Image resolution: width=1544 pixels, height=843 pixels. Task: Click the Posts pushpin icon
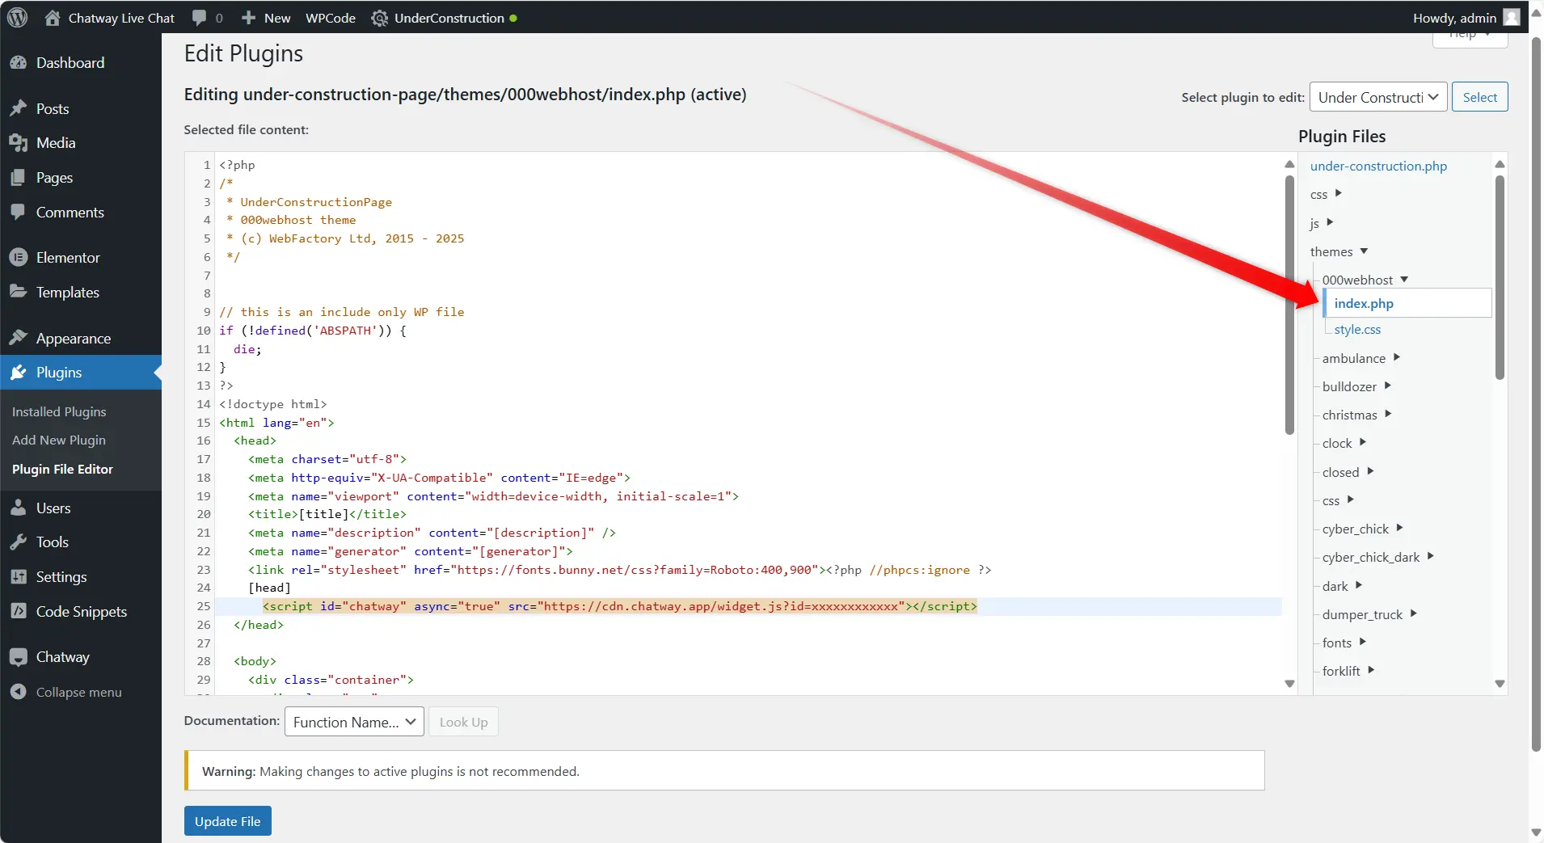click(x=19, y=108)
